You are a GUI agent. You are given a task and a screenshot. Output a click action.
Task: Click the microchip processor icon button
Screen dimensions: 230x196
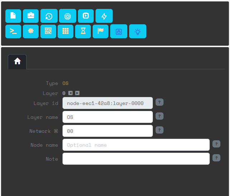[x=67, y=16]
